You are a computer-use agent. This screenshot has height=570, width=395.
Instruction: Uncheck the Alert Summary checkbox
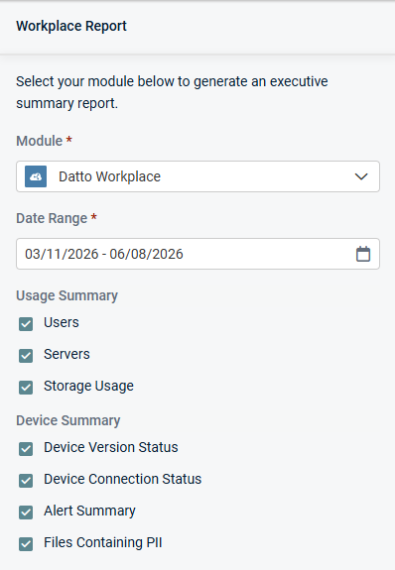point(26,512)
